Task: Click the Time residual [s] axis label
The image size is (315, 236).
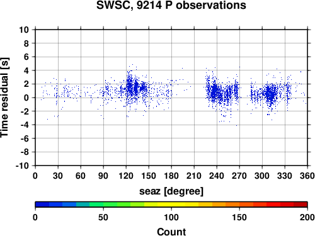Action: tap(4, 98)
